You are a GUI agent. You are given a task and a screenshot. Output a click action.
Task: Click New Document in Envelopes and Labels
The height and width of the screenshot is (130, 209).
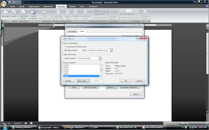(90, 87)
